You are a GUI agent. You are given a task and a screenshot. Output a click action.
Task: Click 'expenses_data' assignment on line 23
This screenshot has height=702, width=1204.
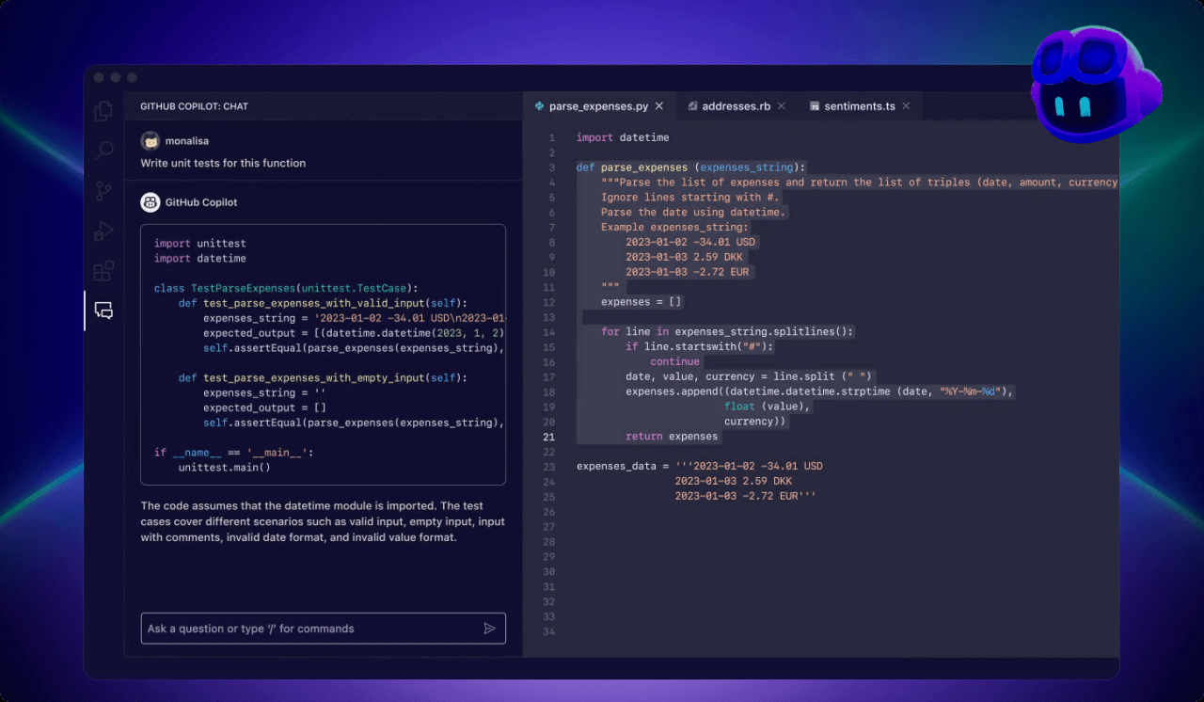700,466
